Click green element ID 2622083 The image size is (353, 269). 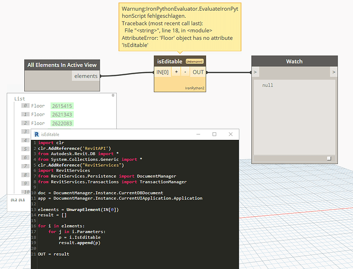(x=61, y=123)
